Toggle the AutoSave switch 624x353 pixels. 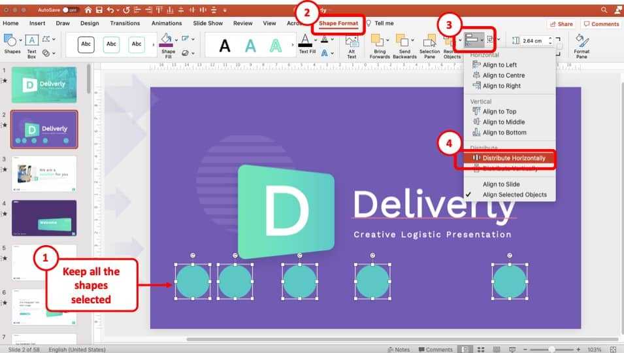pos(71,10)
